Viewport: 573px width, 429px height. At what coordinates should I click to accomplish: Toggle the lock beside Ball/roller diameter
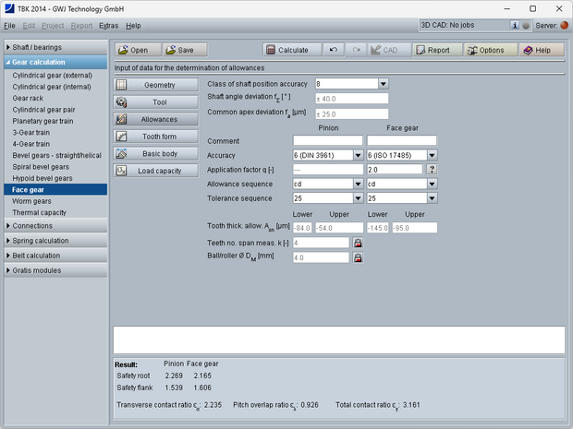[x=358, y=258]
